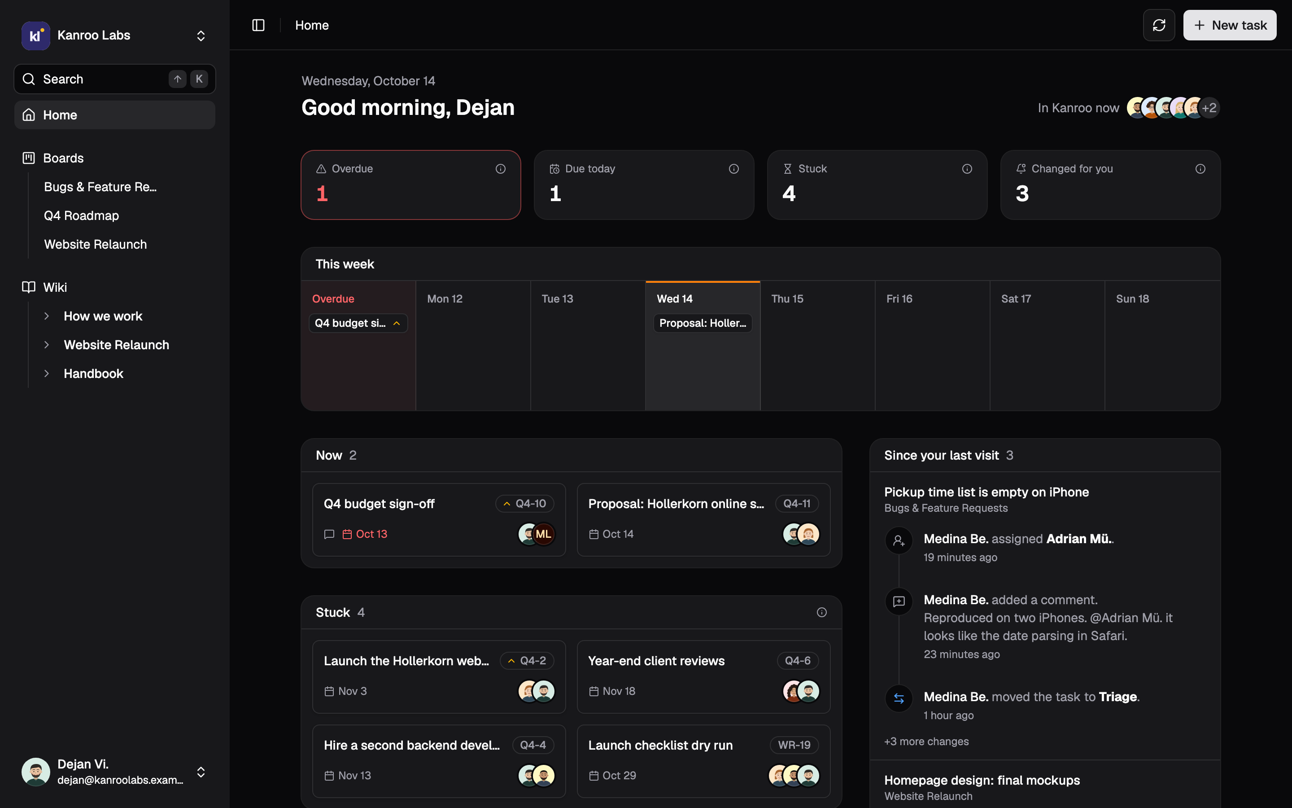Screen dimensions: 1292x808
Task: Show +3 more changes link
Action: [926, 741]
